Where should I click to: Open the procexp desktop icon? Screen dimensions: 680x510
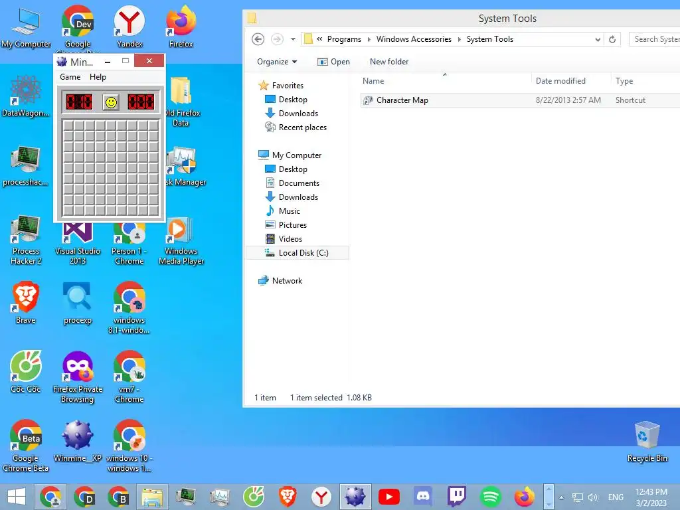point(78,303)
